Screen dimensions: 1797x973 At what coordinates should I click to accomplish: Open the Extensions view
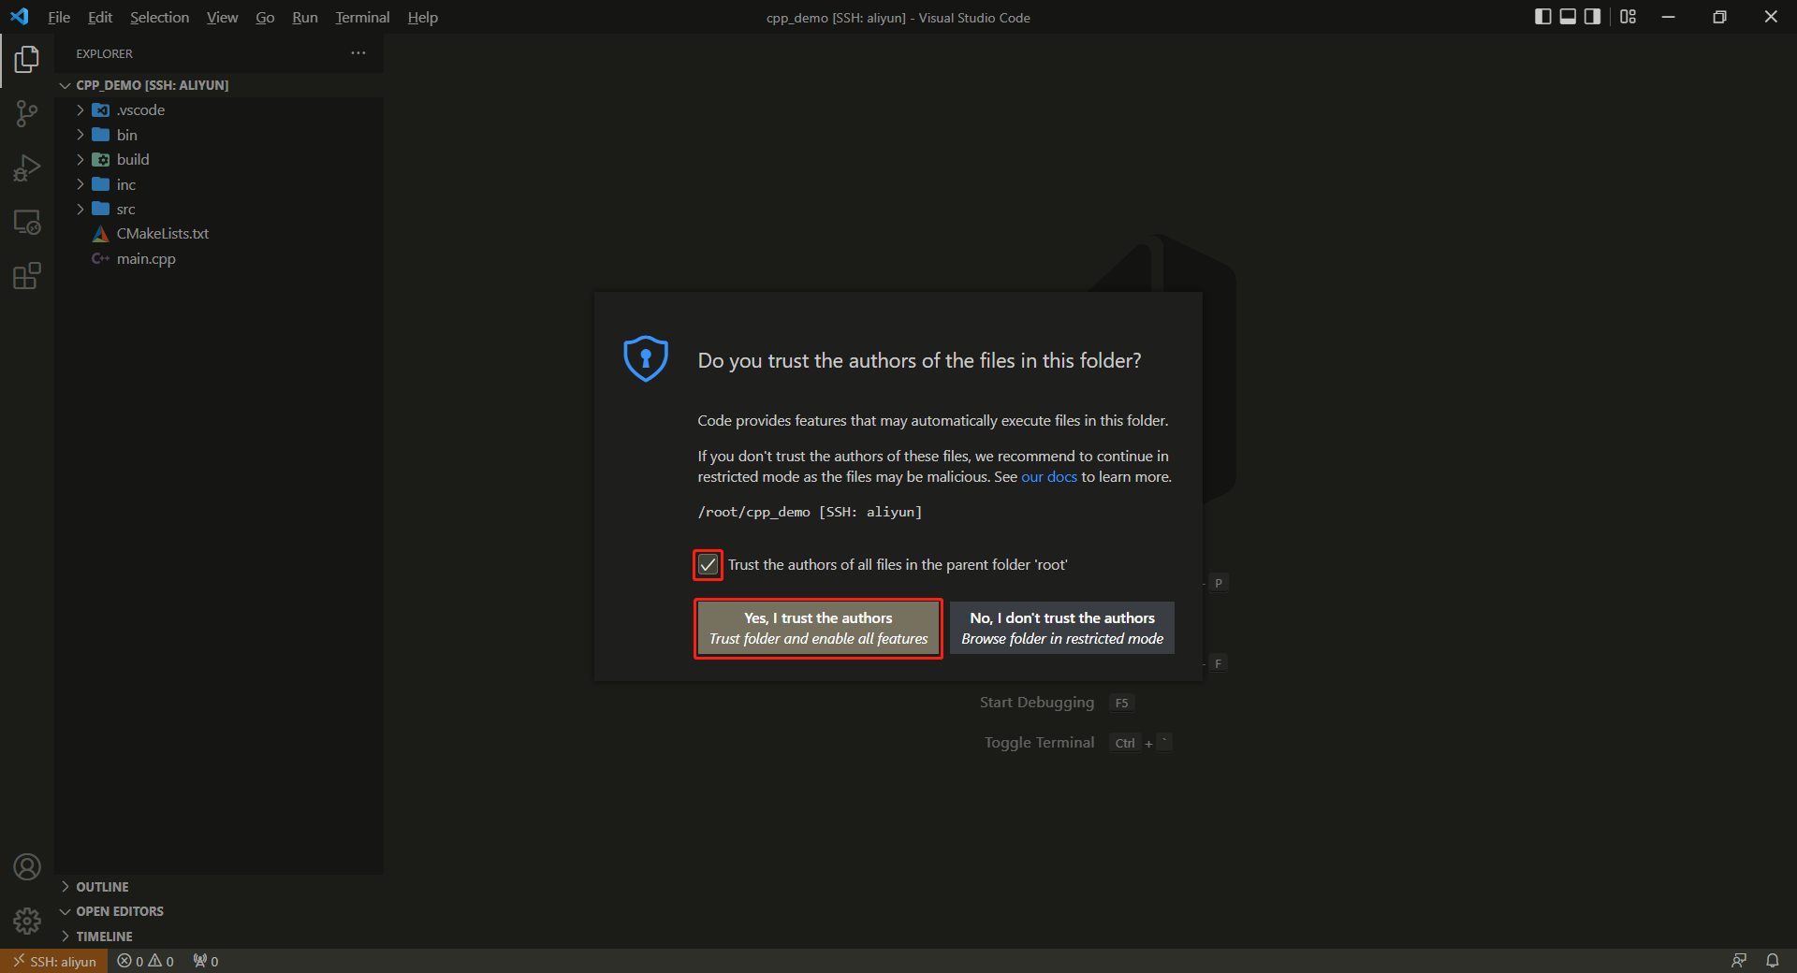point(27,276)
